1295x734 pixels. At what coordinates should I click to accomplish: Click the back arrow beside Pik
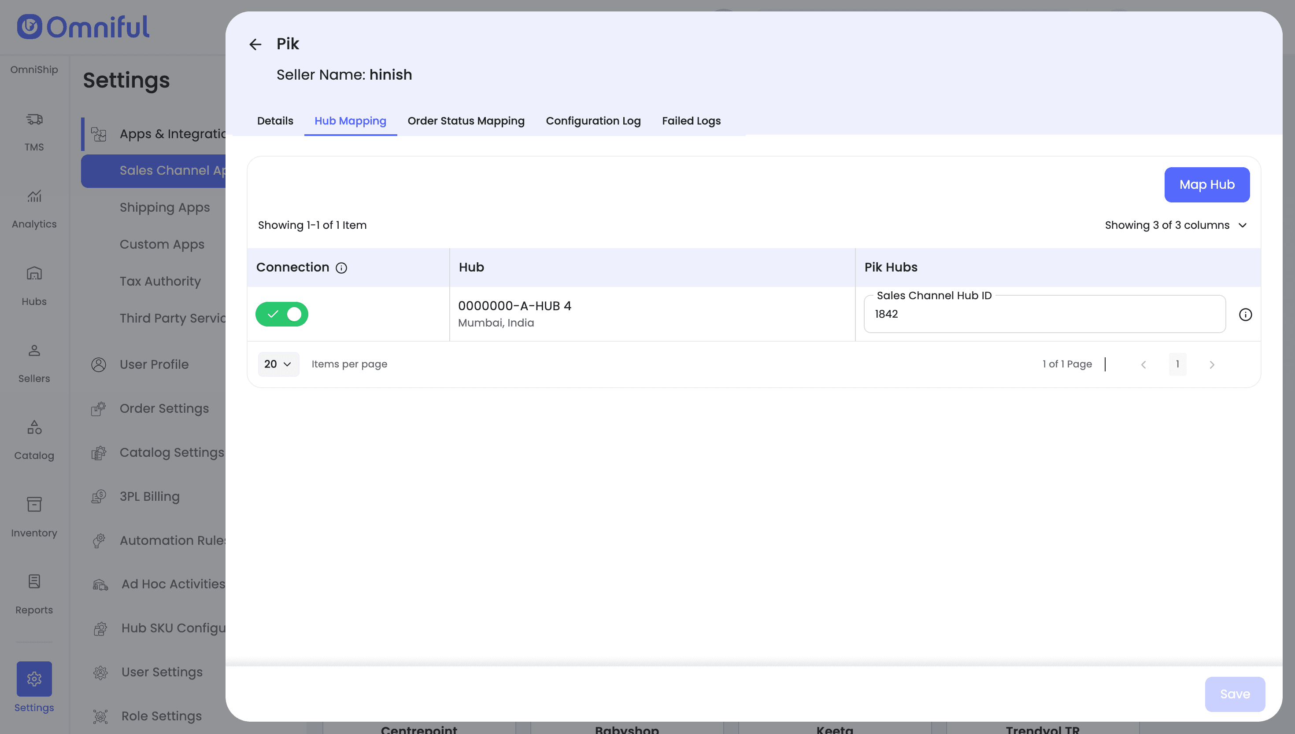point(255,44)
